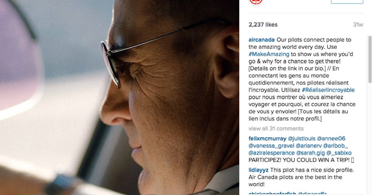
Task: Click the follow button outline at top right
Action: (347, 2)
